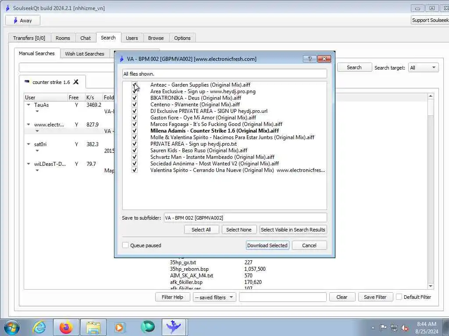Sort results by the K/s column
This screenshot has height=336, width=449.
click(93, 98)
